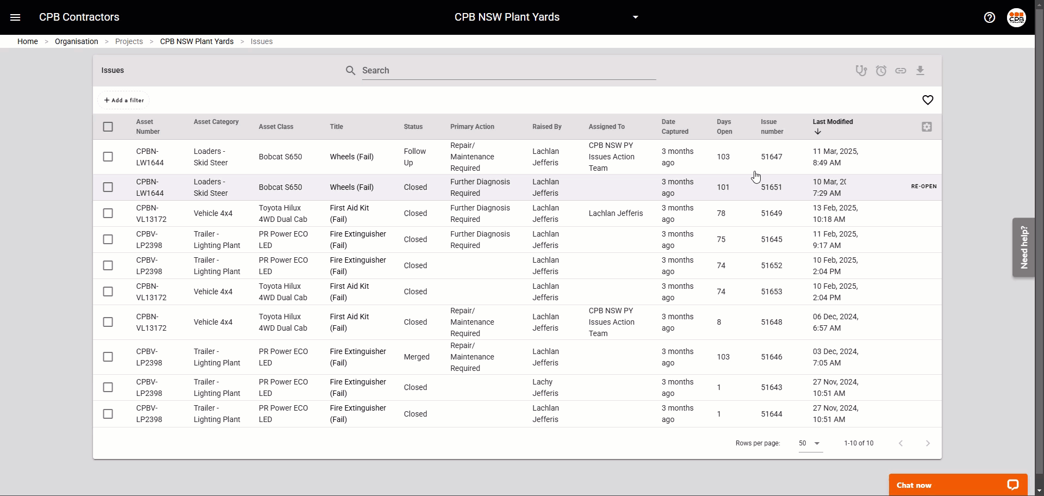
Task: Open the Projects breadcrumb
Action: click(x=129, y=41)
